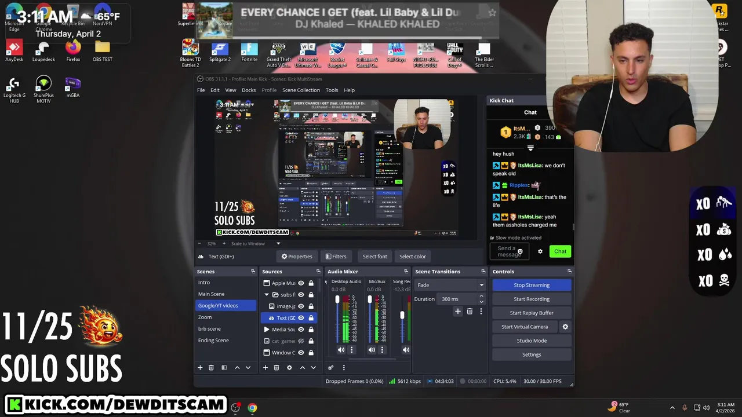This screenshot has width=742, height=417.
Task: Zoom out preview with minus button
Action: pos(199,243)
